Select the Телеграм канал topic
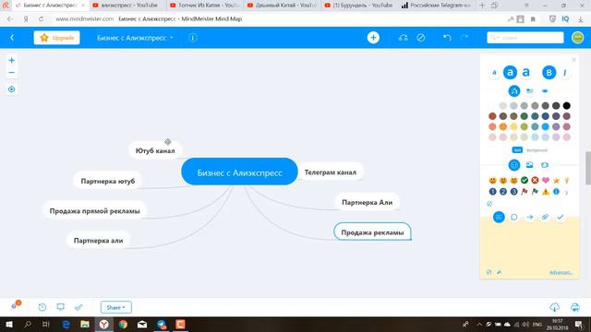Viewport: 591px width, 332px height. click(x=331, y=172)
